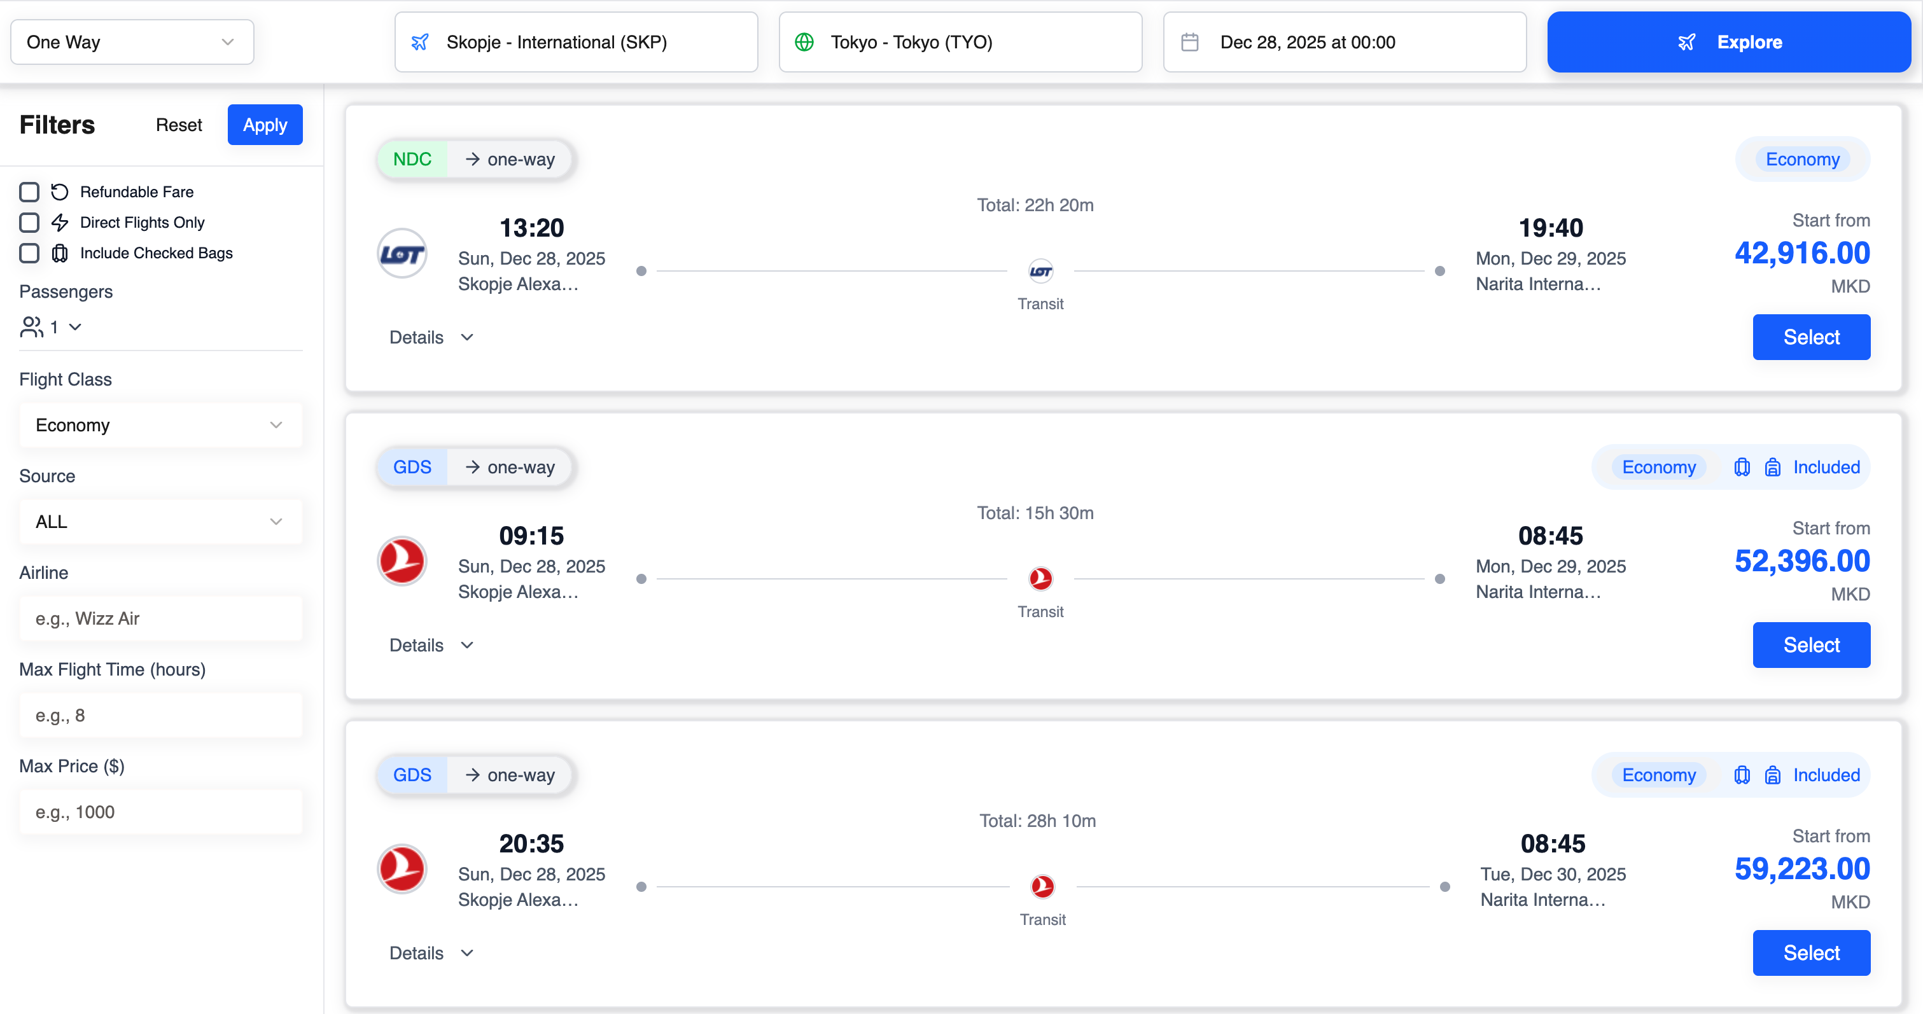This screenshot has width=1923, height=1014.
Task: Open the One Way trip type dropdown
Action: 132,42
